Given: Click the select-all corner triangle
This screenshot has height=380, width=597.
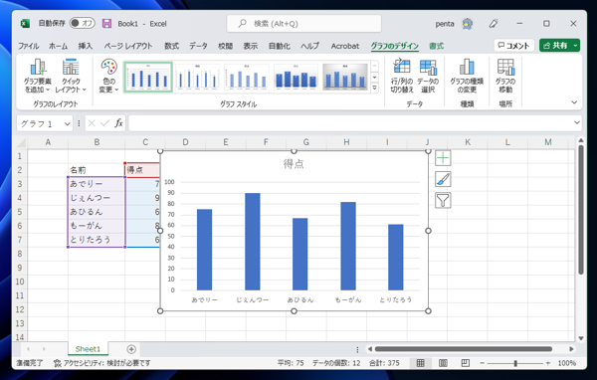Looking at the screenshot, I should click(22, 143).
